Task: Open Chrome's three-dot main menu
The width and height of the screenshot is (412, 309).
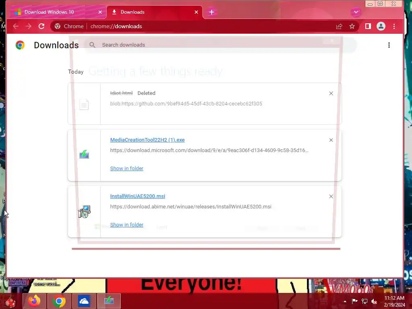Action: (394, 26)
